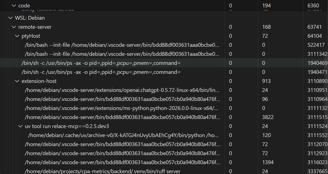Collapse the remote-server node chevron

[x=14, y=27]
